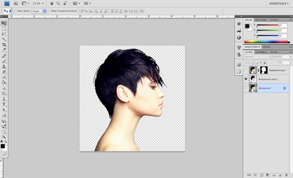Switch to the Channels tab

click(261, 52)
